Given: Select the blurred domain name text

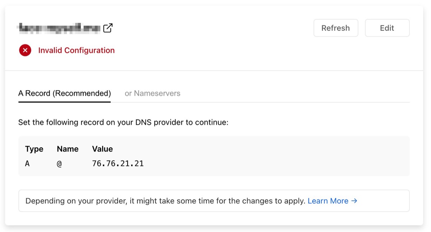Looking at the screenshot, I should (x=57, y=27).
